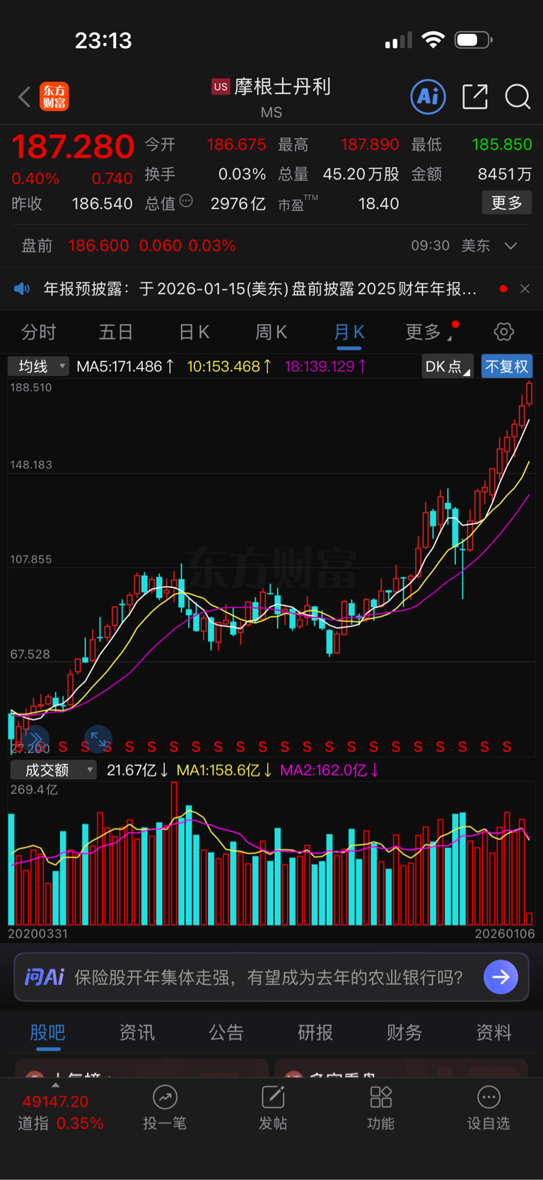The image size is (543, 1180).
Task: Tap the 18:139.129 moving average value
Action: [325, 366]
